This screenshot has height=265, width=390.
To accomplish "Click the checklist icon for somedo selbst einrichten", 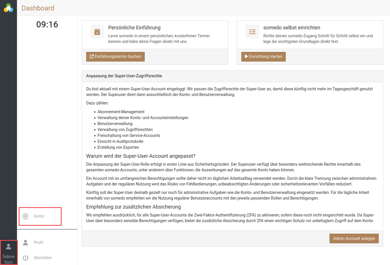I will (252, 32).
